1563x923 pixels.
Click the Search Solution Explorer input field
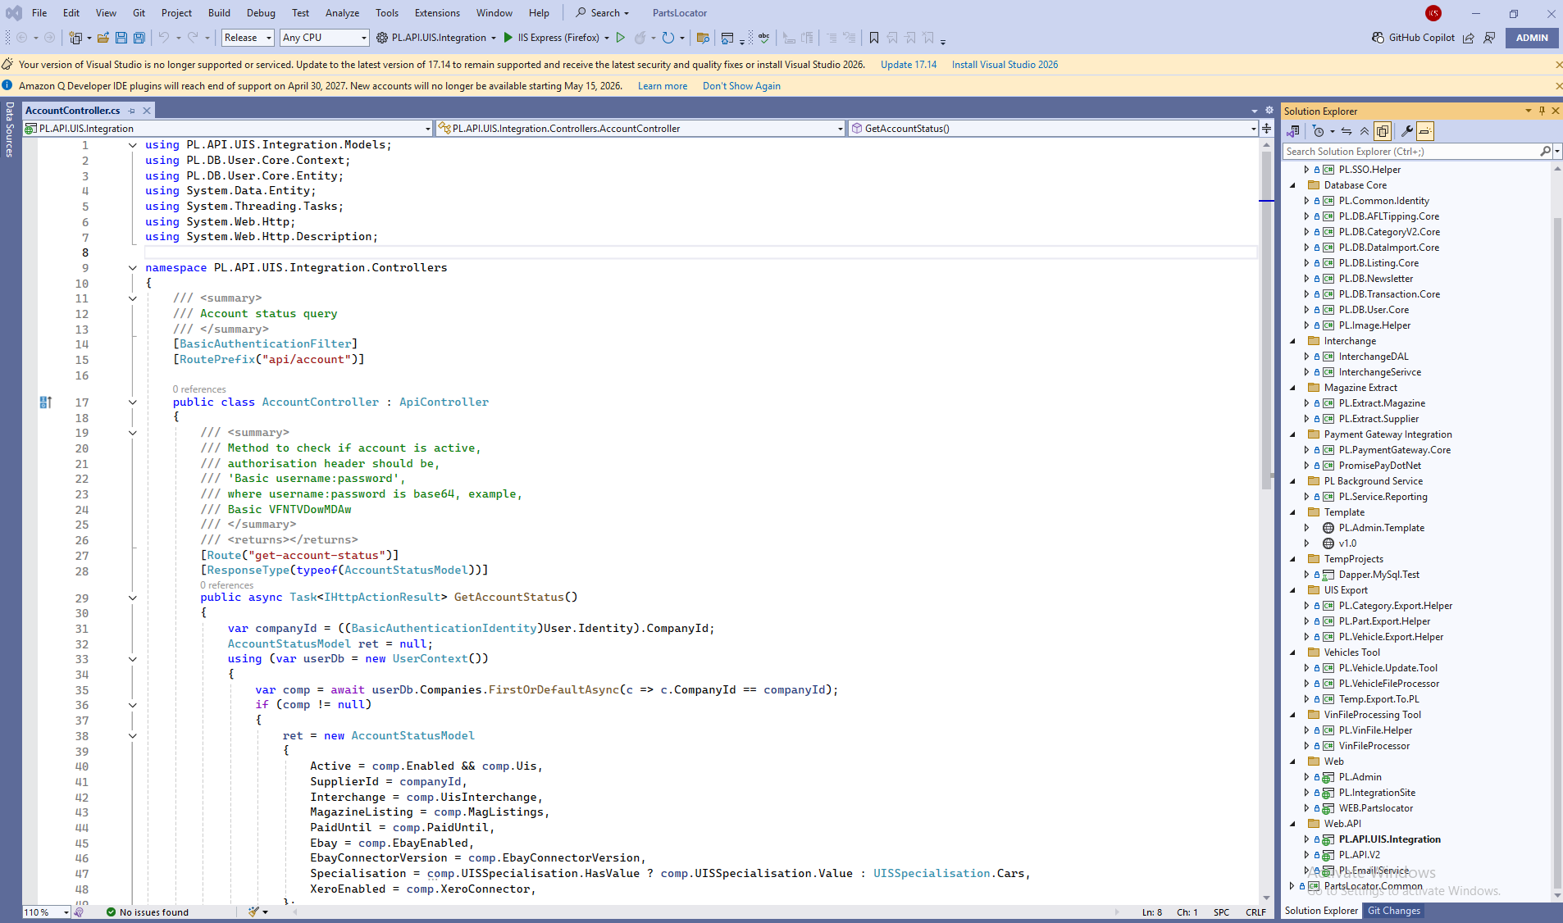(1410, 152)
